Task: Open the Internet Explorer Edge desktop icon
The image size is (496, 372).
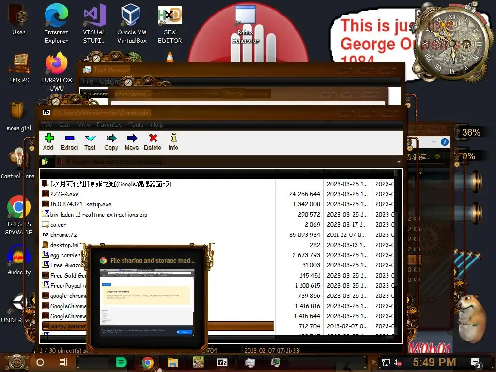Action: pyautogui.click(x=56, y=23)
